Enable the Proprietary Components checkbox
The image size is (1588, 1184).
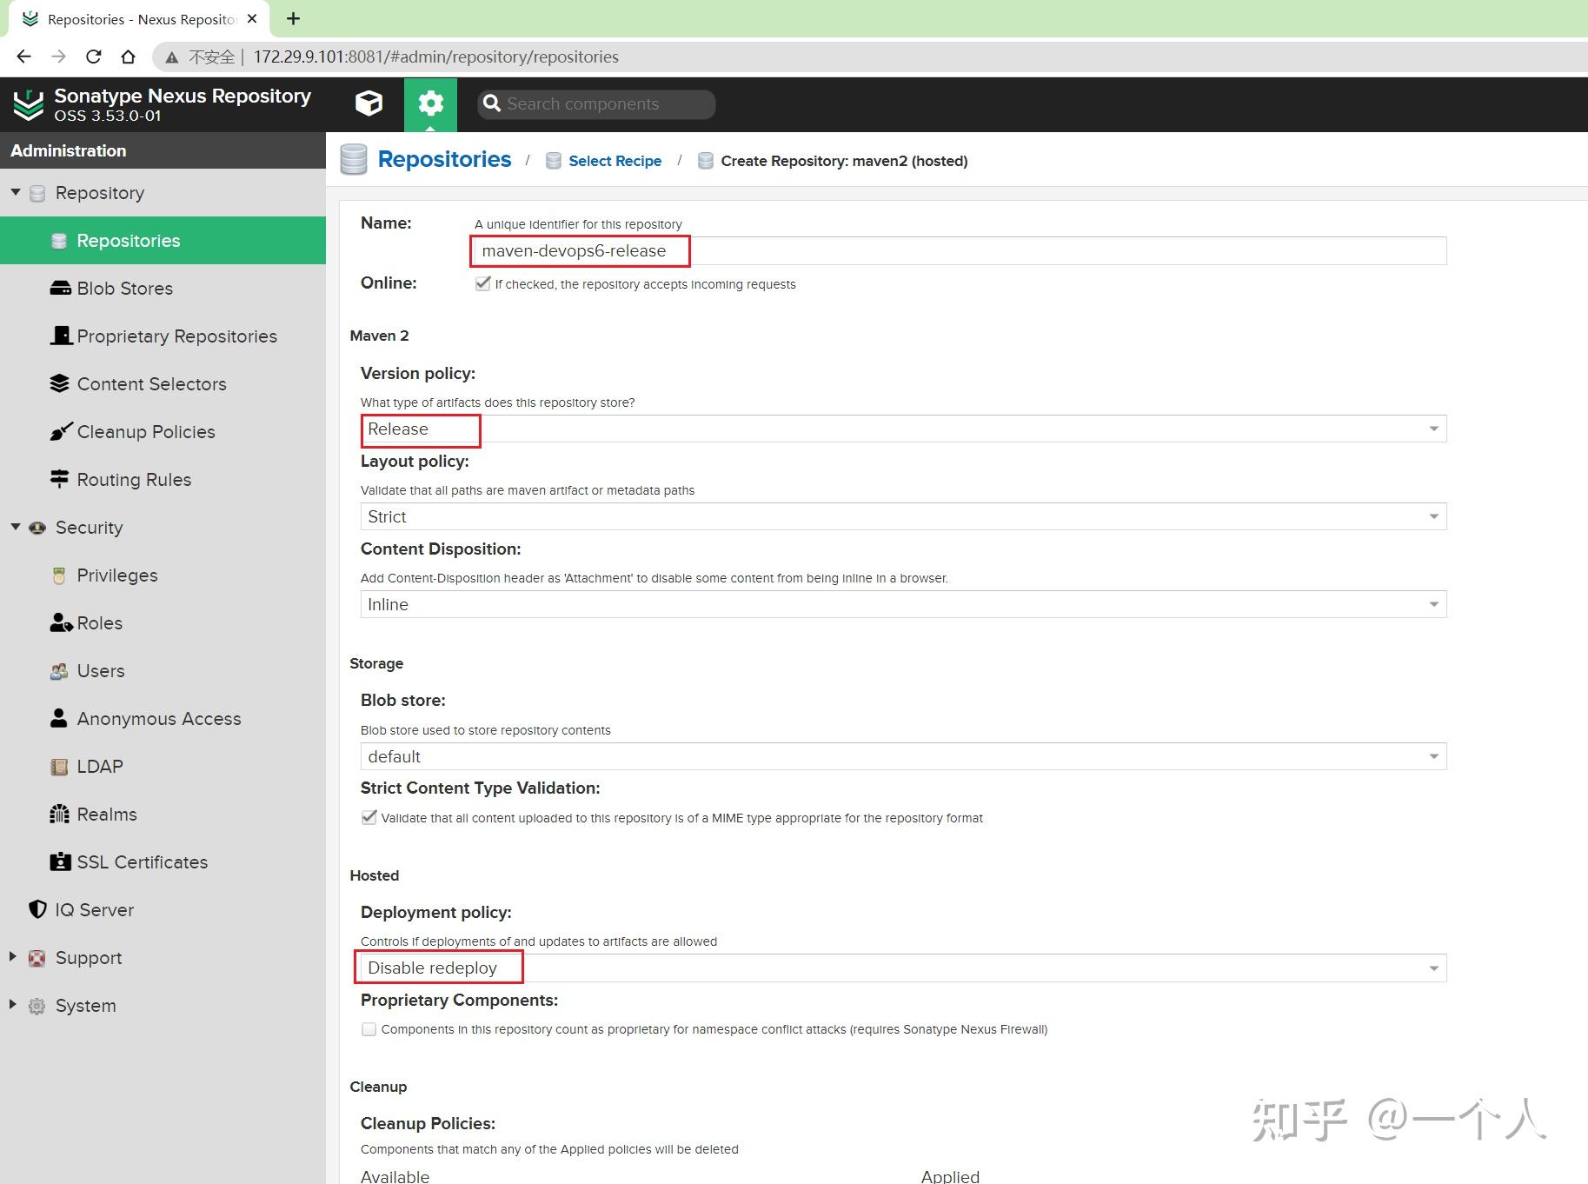[369, 1028]
